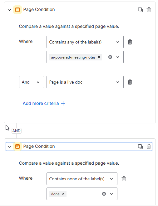This screenshot has height=206, width=158.
Task: Delete the first Page Condition block
Action: [149, 10]
